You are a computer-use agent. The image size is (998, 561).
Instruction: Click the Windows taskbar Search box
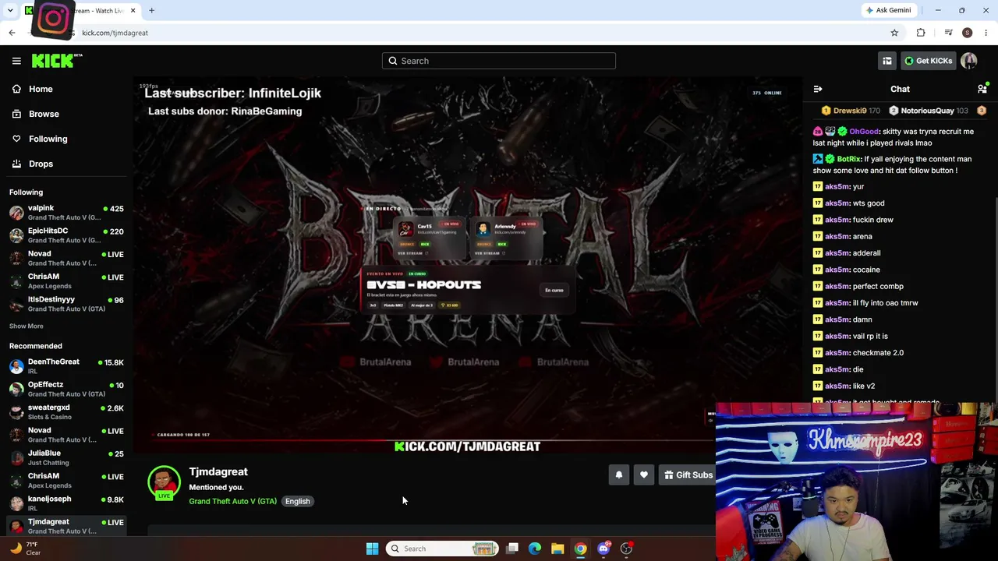(442, 549)
